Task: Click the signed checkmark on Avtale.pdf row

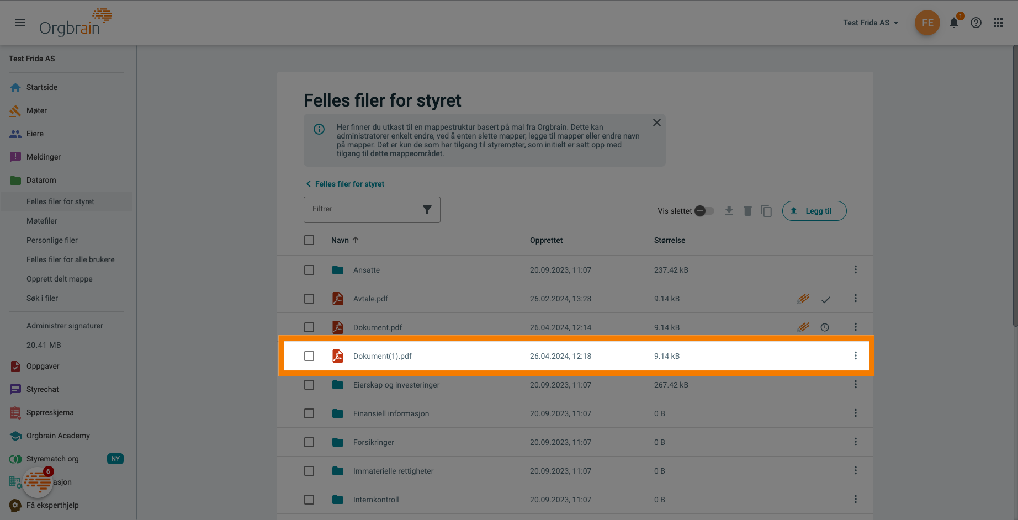Action: pyautogui.click(x=825, y=300)
